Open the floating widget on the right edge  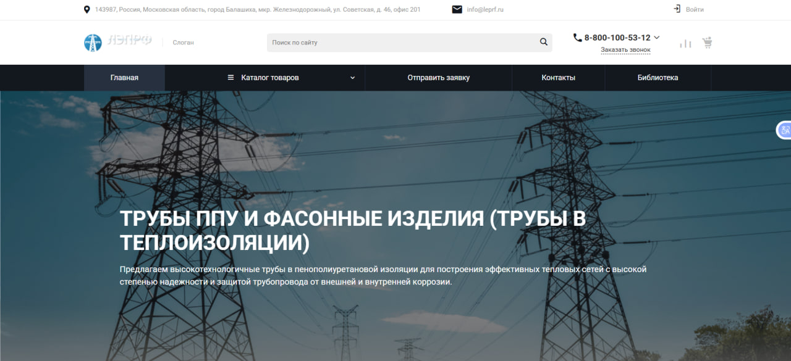pos(784,130)
